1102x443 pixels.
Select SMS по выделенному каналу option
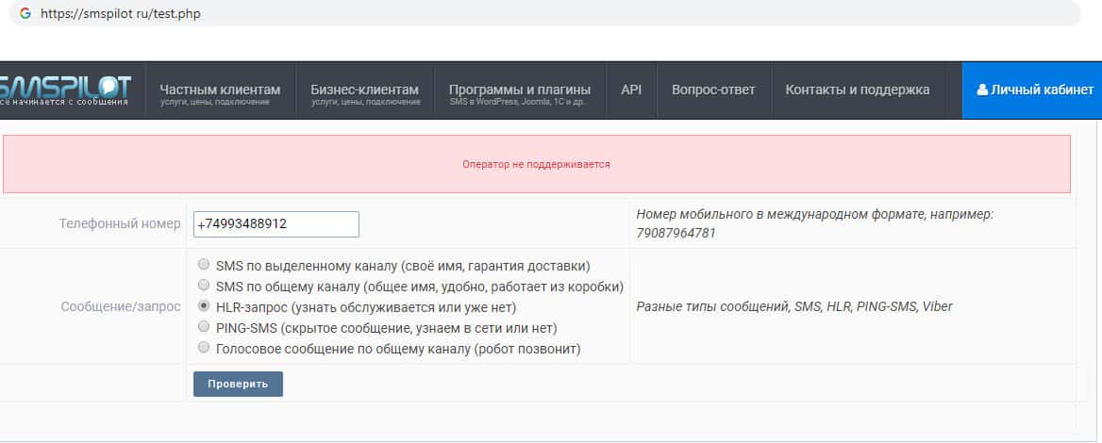(204, 265)
